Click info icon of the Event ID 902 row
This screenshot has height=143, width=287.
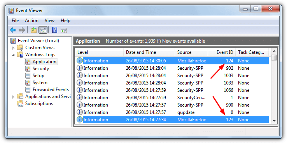(79, 68)
